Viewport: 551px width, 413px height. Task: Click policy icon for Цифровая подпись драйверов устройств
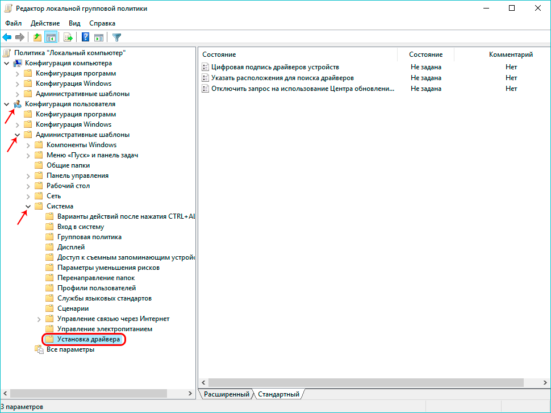[205, 67]
